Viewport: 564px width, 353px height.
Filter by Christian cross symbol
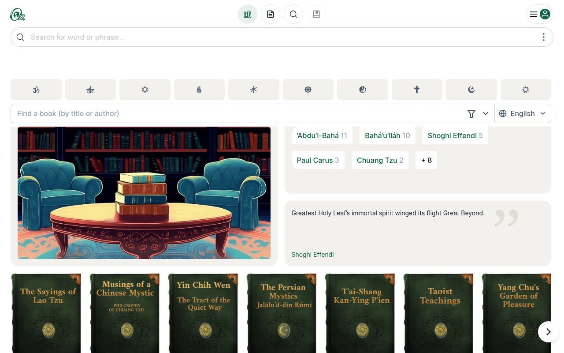pyautogui.click(x=417, y=90)
